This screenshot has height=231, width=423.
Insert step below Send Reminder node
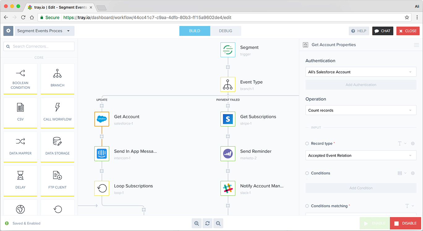click(228, 171)
